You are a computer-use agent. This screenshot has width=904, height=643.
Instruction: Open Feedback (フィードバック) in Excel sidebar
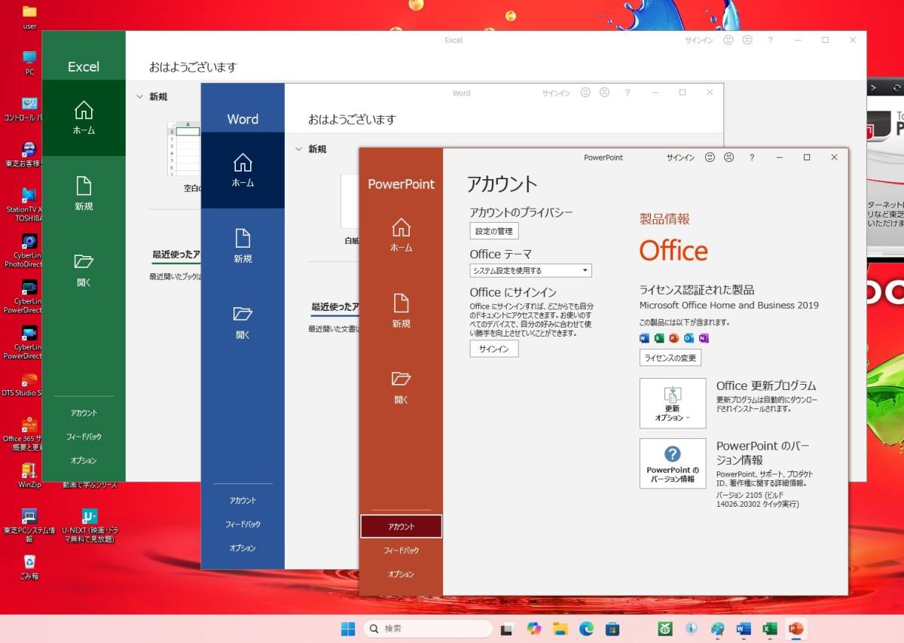click(x=84, y=437)
